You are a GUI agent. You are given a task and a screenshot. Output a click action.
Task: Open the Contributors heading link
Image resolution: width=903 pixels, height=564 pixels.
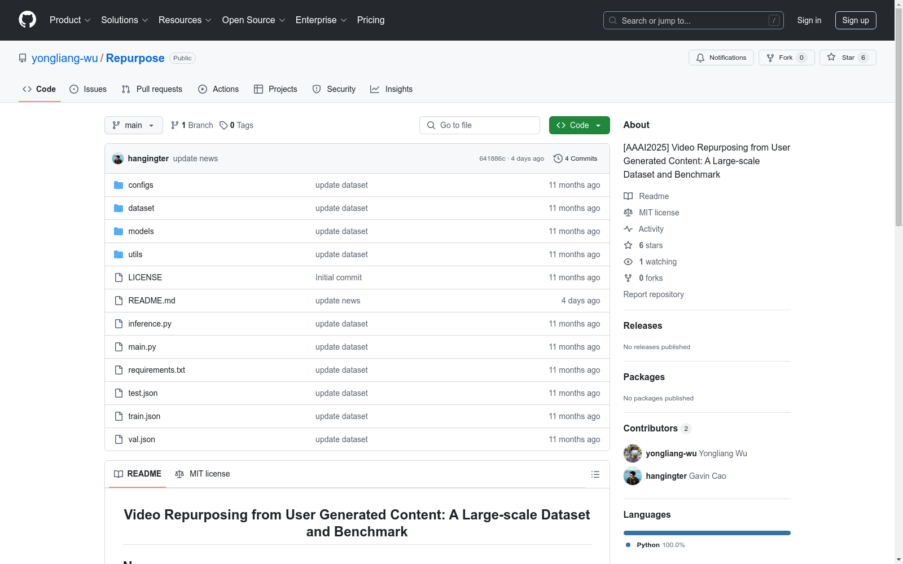click(x=657, y=428)
